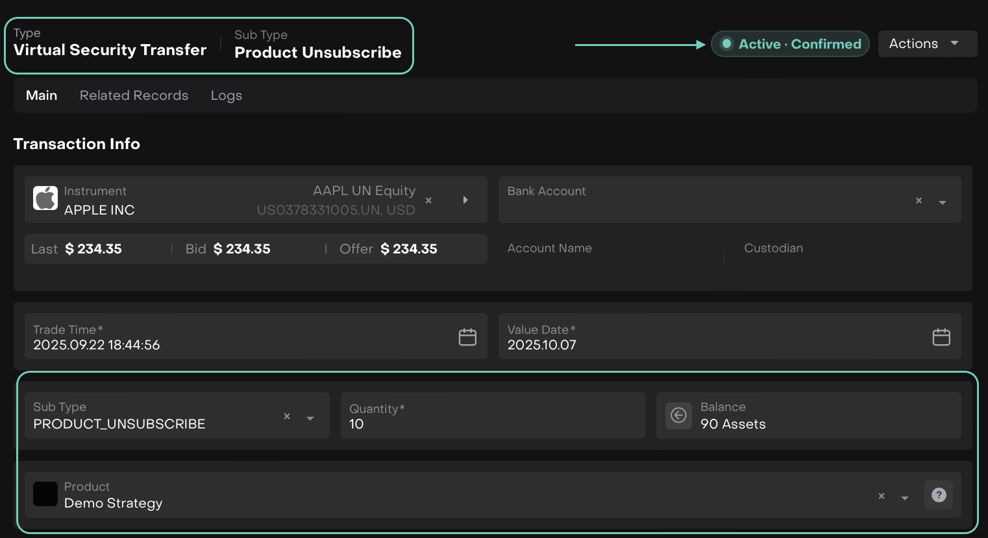Switch to the Logs tab
Viewport: 988px width, 538px height.
(226, 95)
